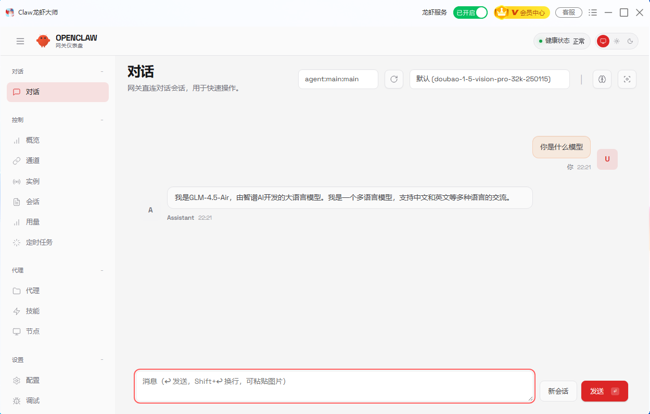Screen dimensions: 650x414
Task: Click the focus capture icon near model selector
Action: [627, 79]
